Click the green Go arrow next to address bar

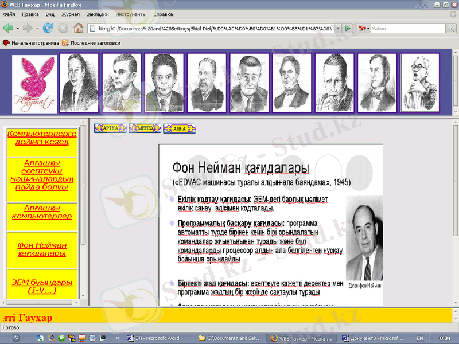pos(348,28)
